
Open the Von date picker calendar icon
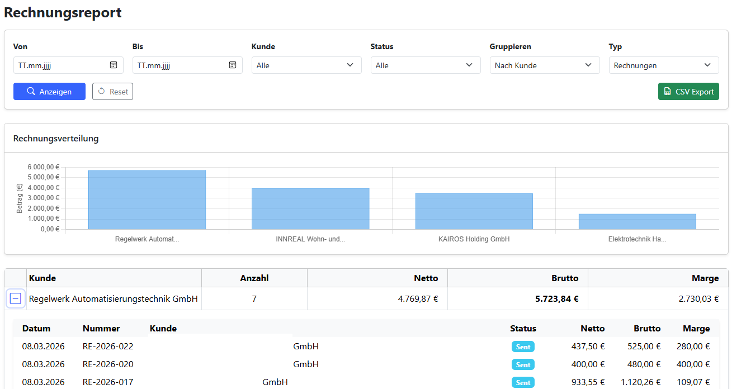(x=114, y=65)
